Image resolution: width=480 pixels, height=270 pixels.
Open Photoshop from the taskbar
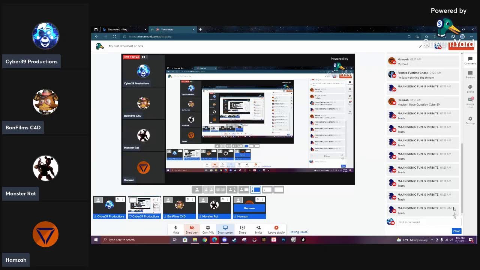tap(283, 240)
